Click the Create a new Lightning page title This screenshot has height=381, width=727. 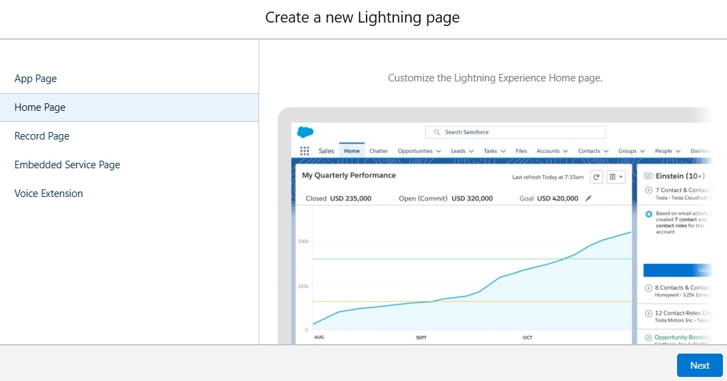click(x=362, y=18)
